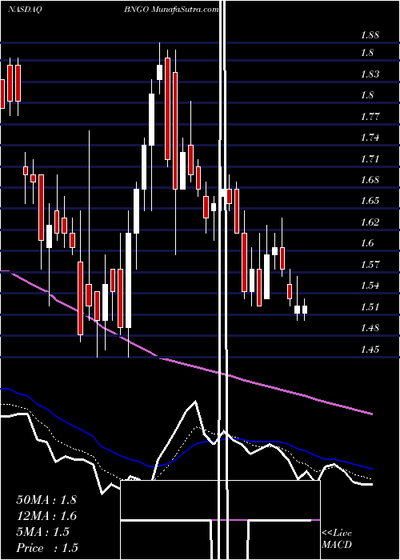The image size is (400, 560).
Task: Click the 50MA : 1.8 readout
Action: point(46,500)
